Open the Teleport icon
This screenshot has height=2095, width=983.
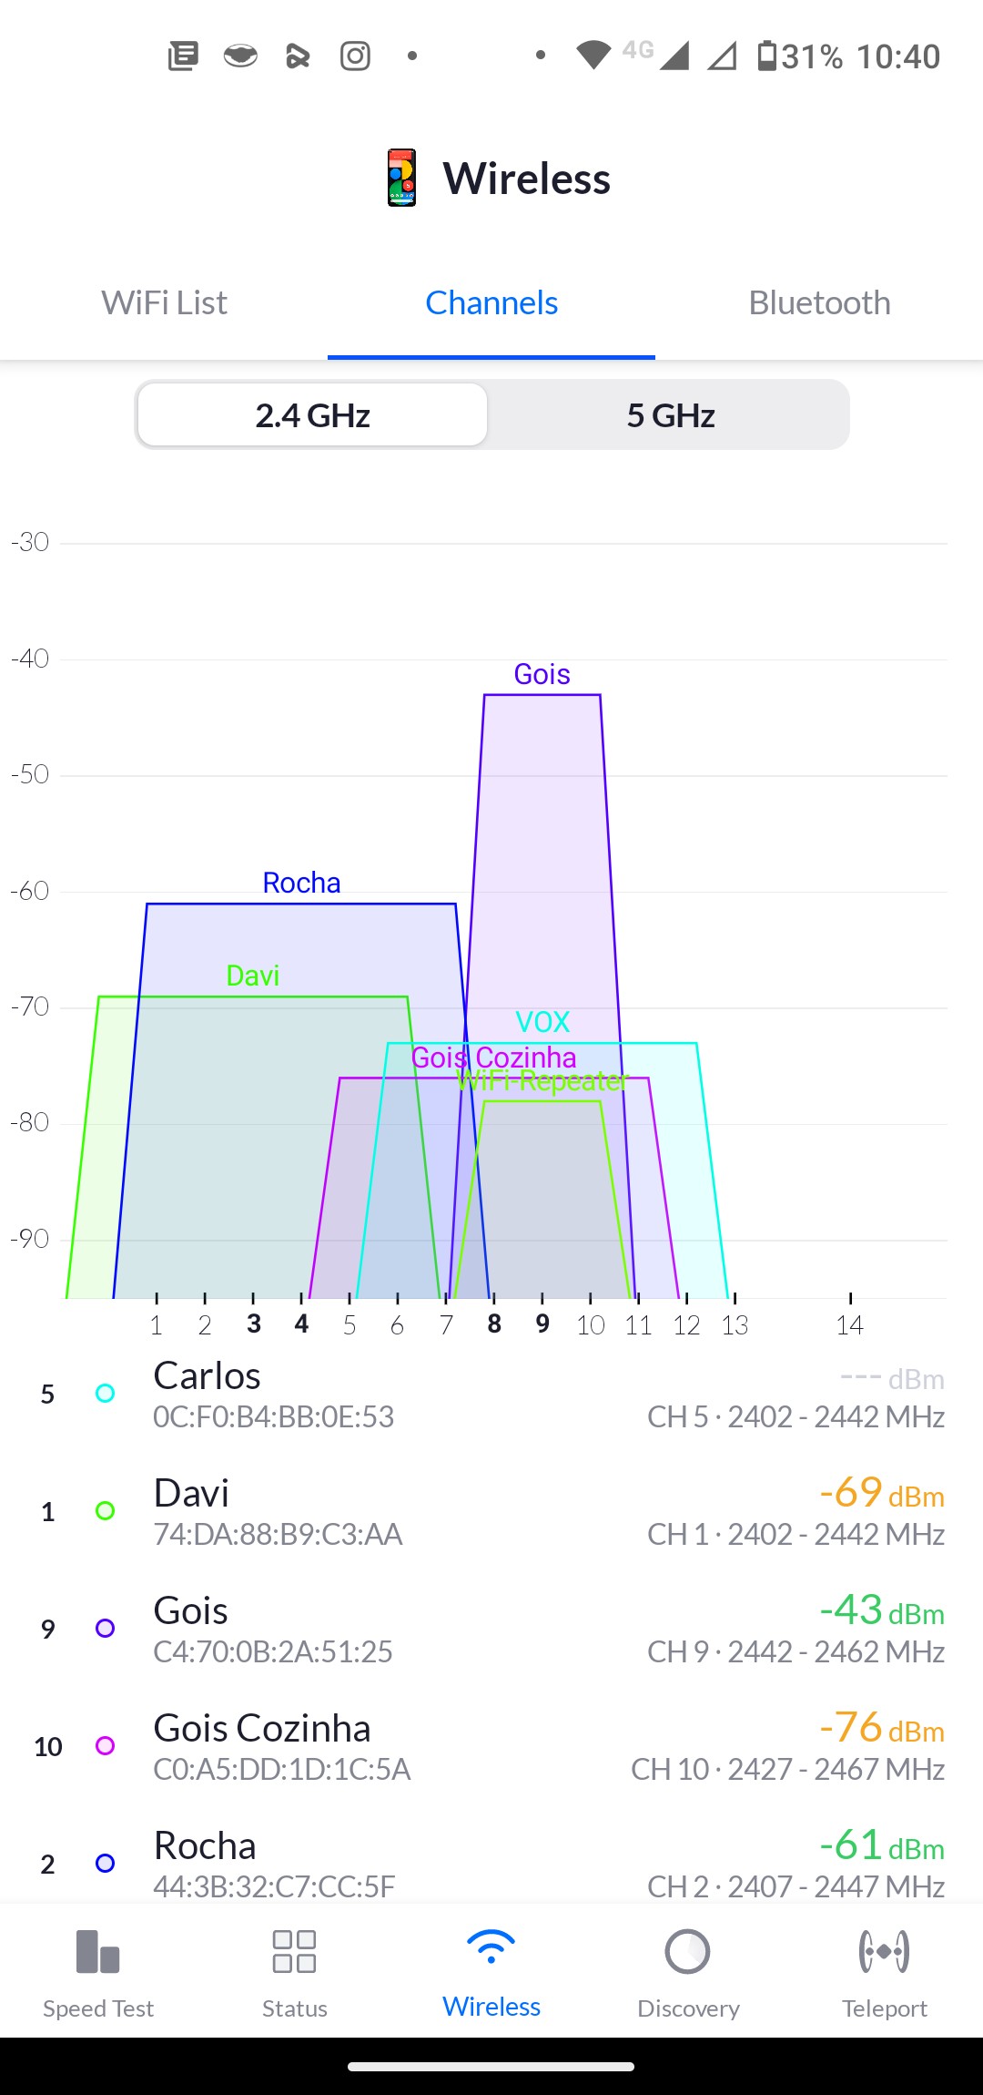click(884, 1952)
